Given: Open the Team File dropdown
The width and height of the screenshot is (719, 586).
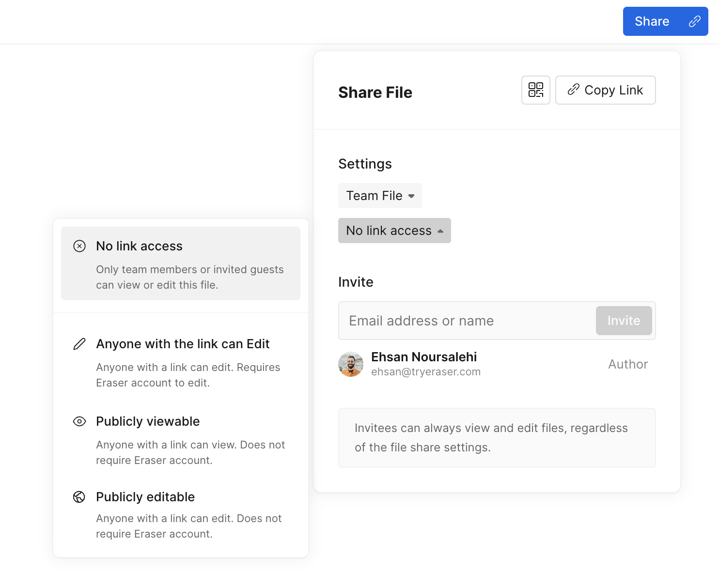Looking at the screenshot, I should 380,196.
